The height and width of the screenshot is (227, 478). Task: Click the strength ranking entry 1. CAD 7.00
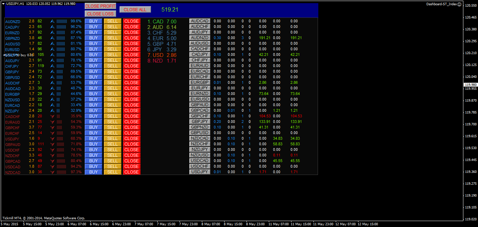pyautogui.click(x=162, y=22)
